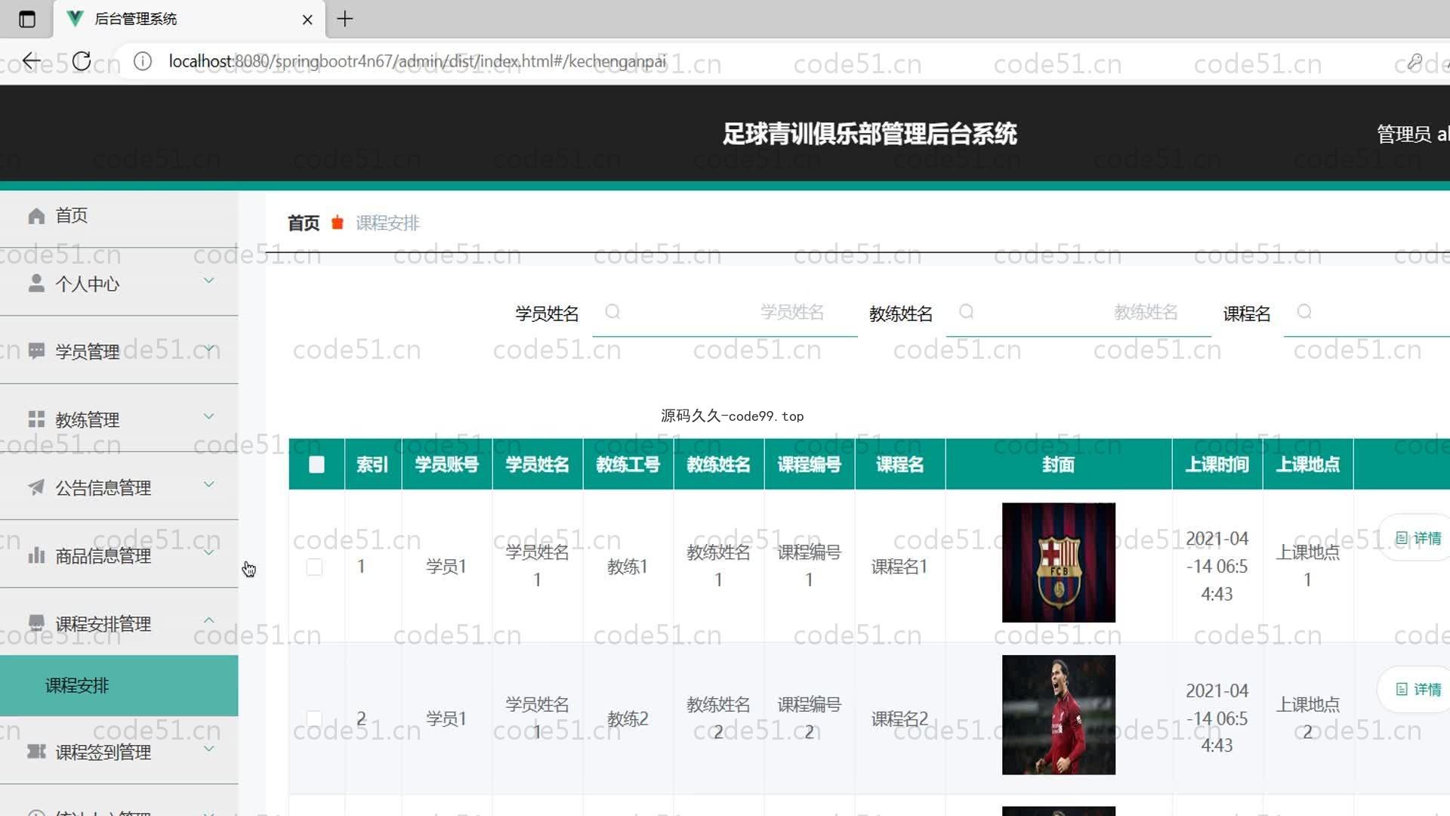Click the search icon in 教练姓名 field

[x=966, y=312]
